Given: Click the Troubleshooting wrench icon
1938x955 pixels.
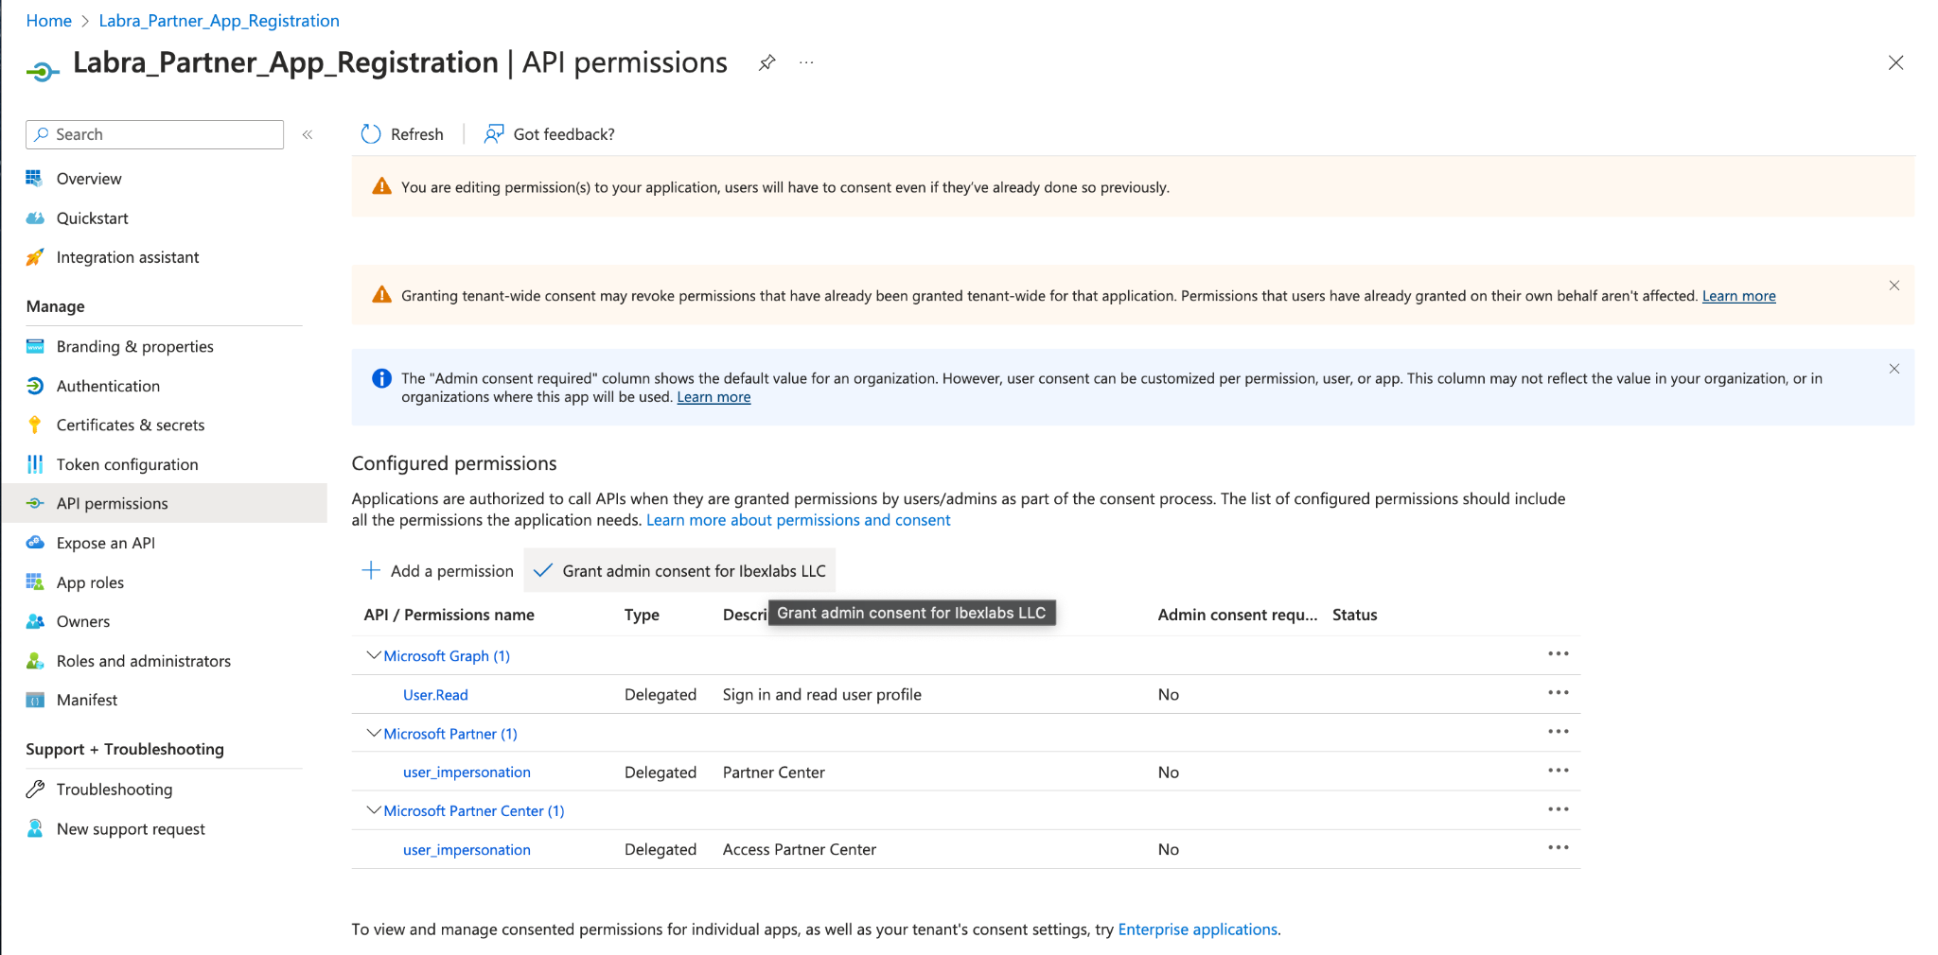Looking at the screenshot, I should [35, 790].
